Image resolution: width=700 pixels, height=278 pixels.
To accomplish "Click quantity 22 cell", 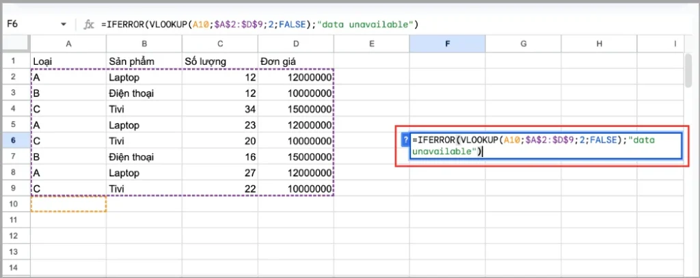I will coord(220,189).
